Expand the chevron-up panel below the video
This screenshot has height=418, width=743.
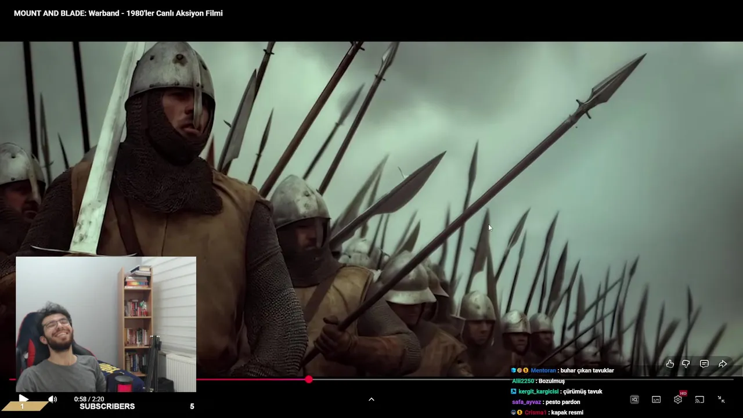pyautogui.click(x=371, y=399)
